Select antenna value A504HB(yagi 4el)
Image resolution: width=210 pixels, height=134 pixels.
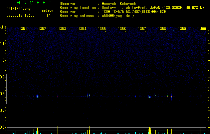[x=118, y=16]
